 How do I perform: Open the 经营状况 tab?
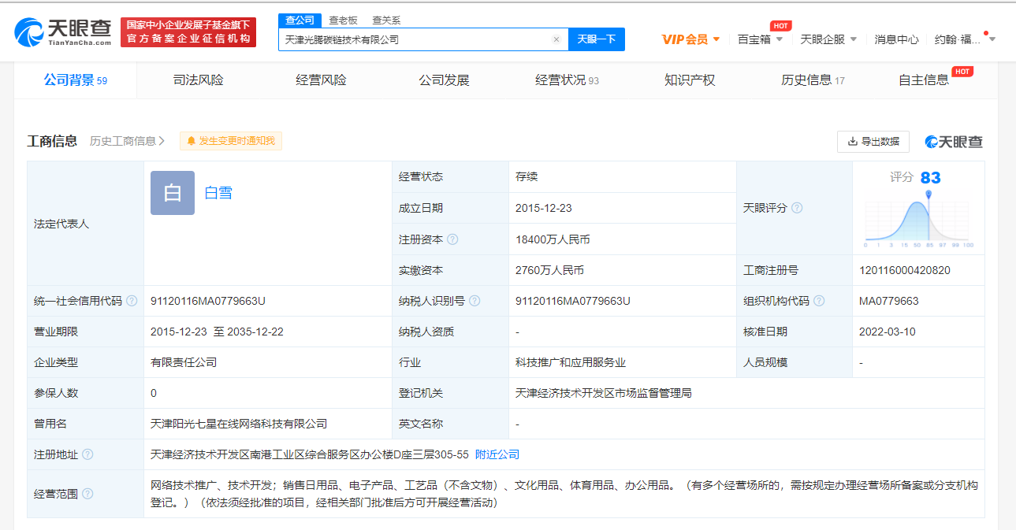567,80
